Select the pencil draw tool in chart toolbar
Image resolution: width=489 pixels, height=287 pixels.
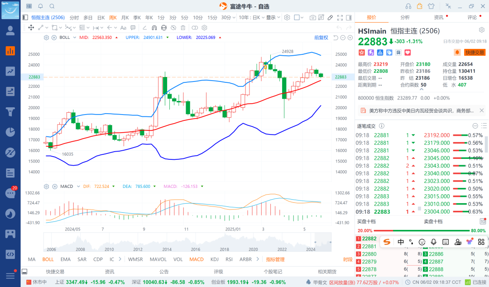[330, 18]
